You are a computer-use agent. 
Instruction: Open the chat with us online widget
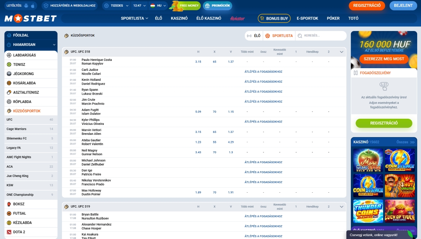click(380, 235)
